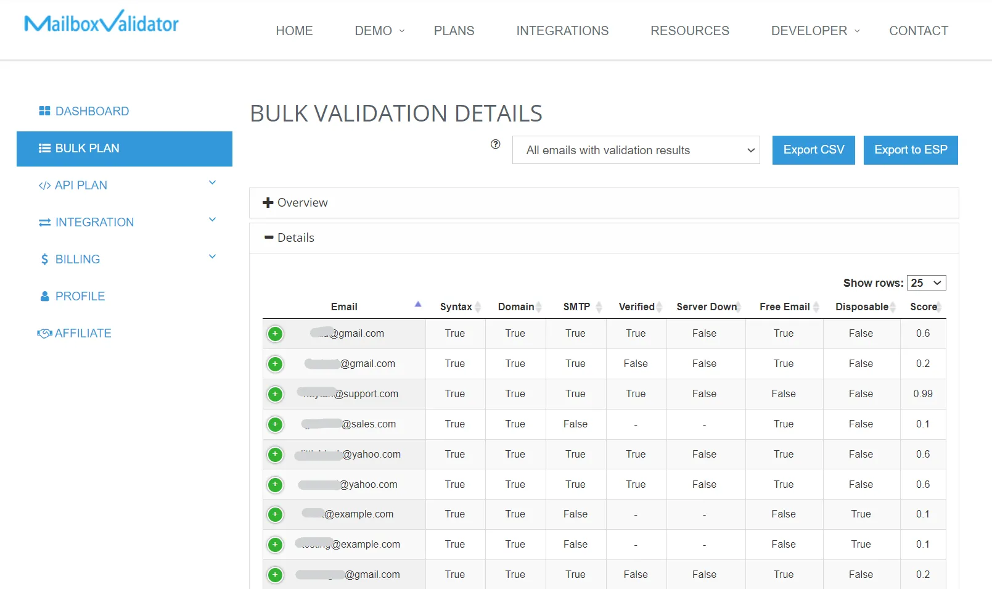Screen dimensions: 992x589
Task: Click the API Plan code icon
Action: (44, 184)
